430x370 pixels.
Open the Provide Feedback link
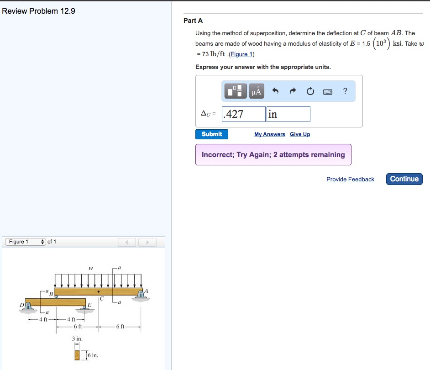tap(350, 179)
